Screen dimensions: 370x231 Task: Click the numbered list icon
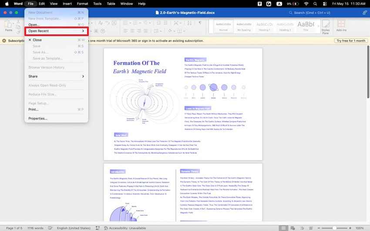[135, 23]
